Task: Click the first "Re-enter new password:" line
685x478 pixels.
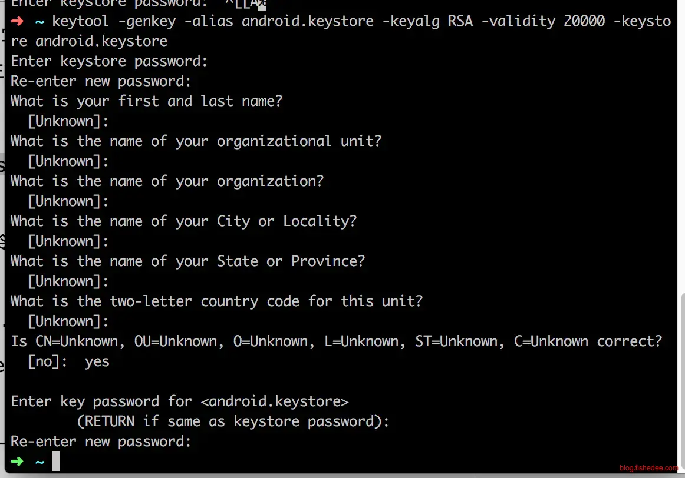Action: coord(101,81)
